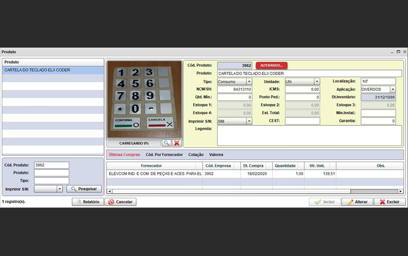Click the Localização field NT

pyautogui.click(x=379, y=82)
